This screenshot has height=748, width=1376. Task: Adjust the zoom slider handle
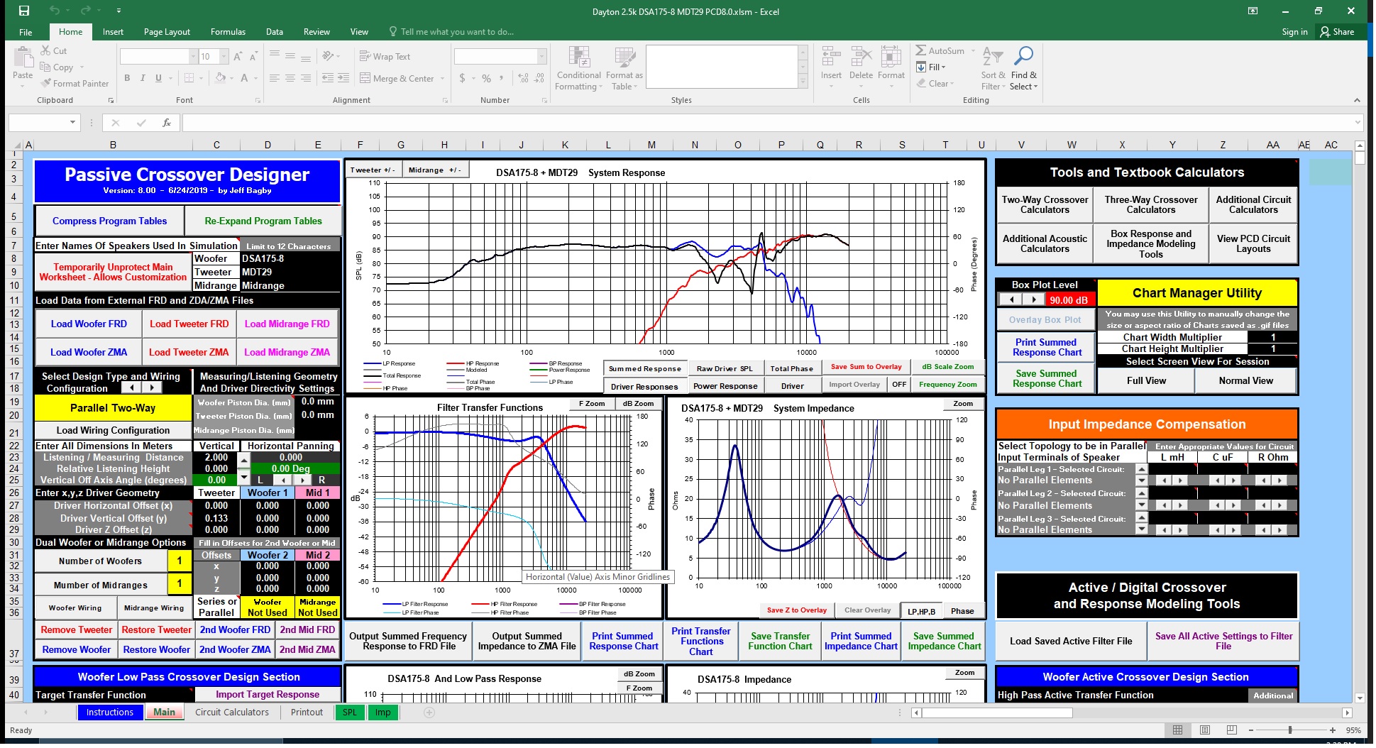[x=1290, y=730]
